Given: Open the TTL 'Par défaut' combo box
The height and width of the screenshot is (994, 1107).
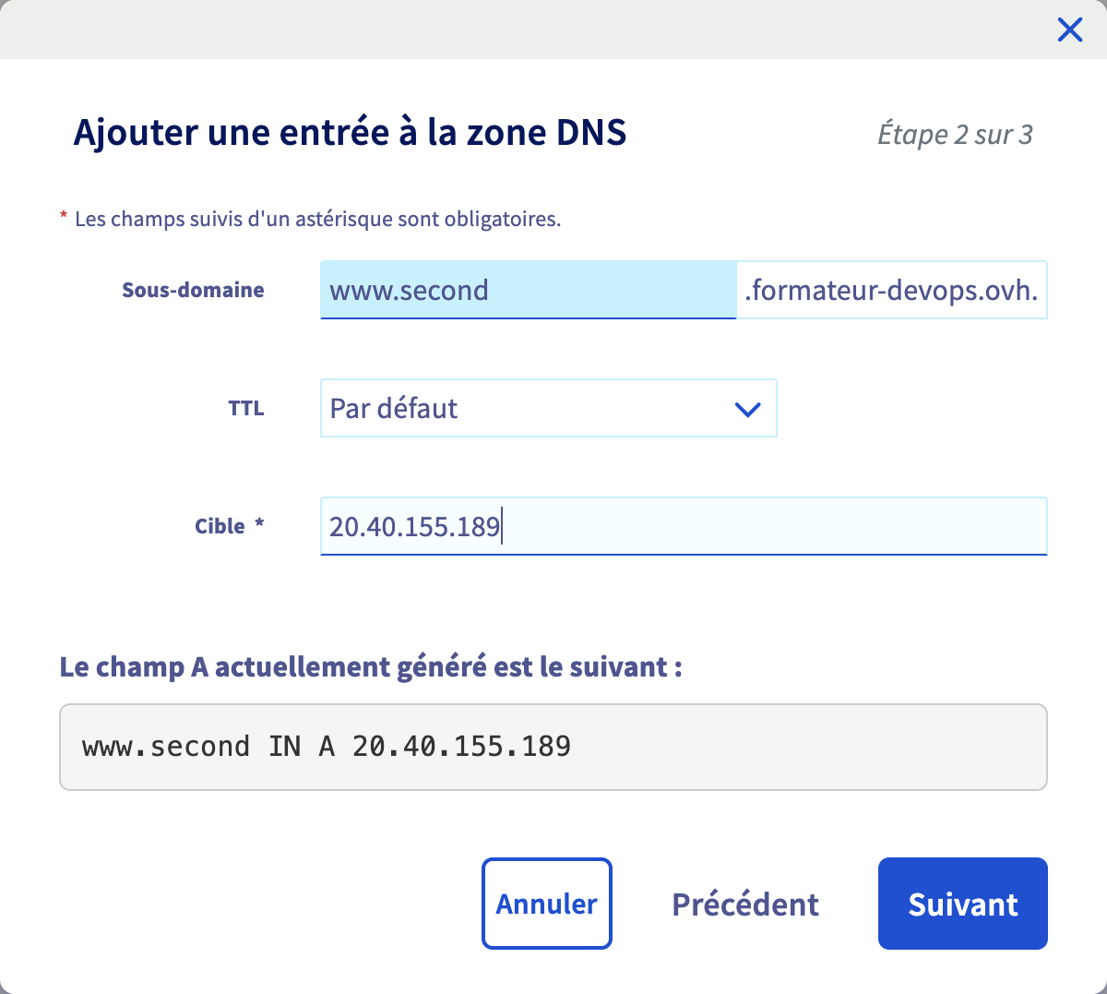Looking at the screenshot, I should coord(535,408).
